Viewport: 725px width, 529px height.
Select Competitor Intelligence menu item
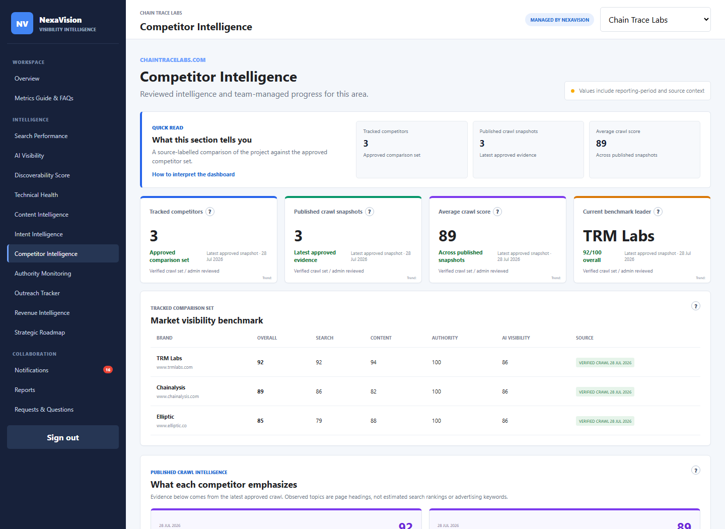coord(63,254)
